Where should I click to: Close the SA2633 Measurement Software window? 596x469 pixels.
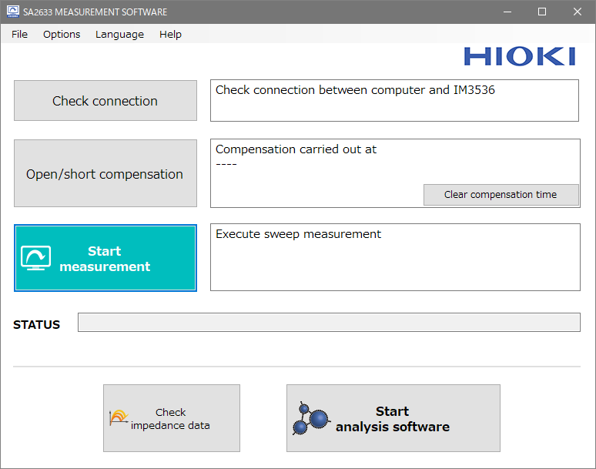pos(578,12)
